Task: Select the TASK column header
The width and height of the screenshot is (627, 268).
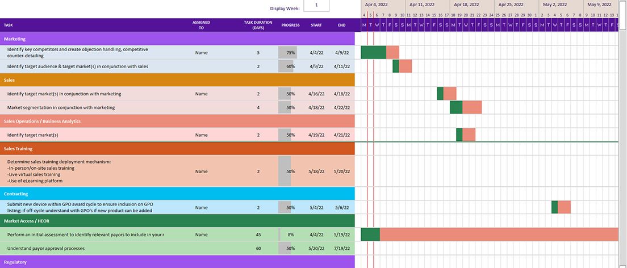Action: click(9, 25)
